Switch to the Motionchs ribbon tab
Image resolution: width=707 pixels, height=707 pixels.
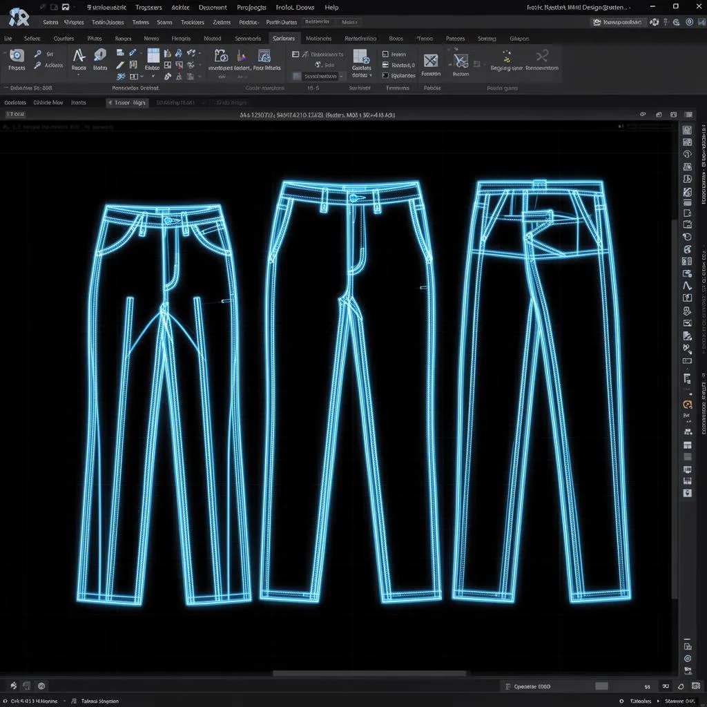(318, 39)
